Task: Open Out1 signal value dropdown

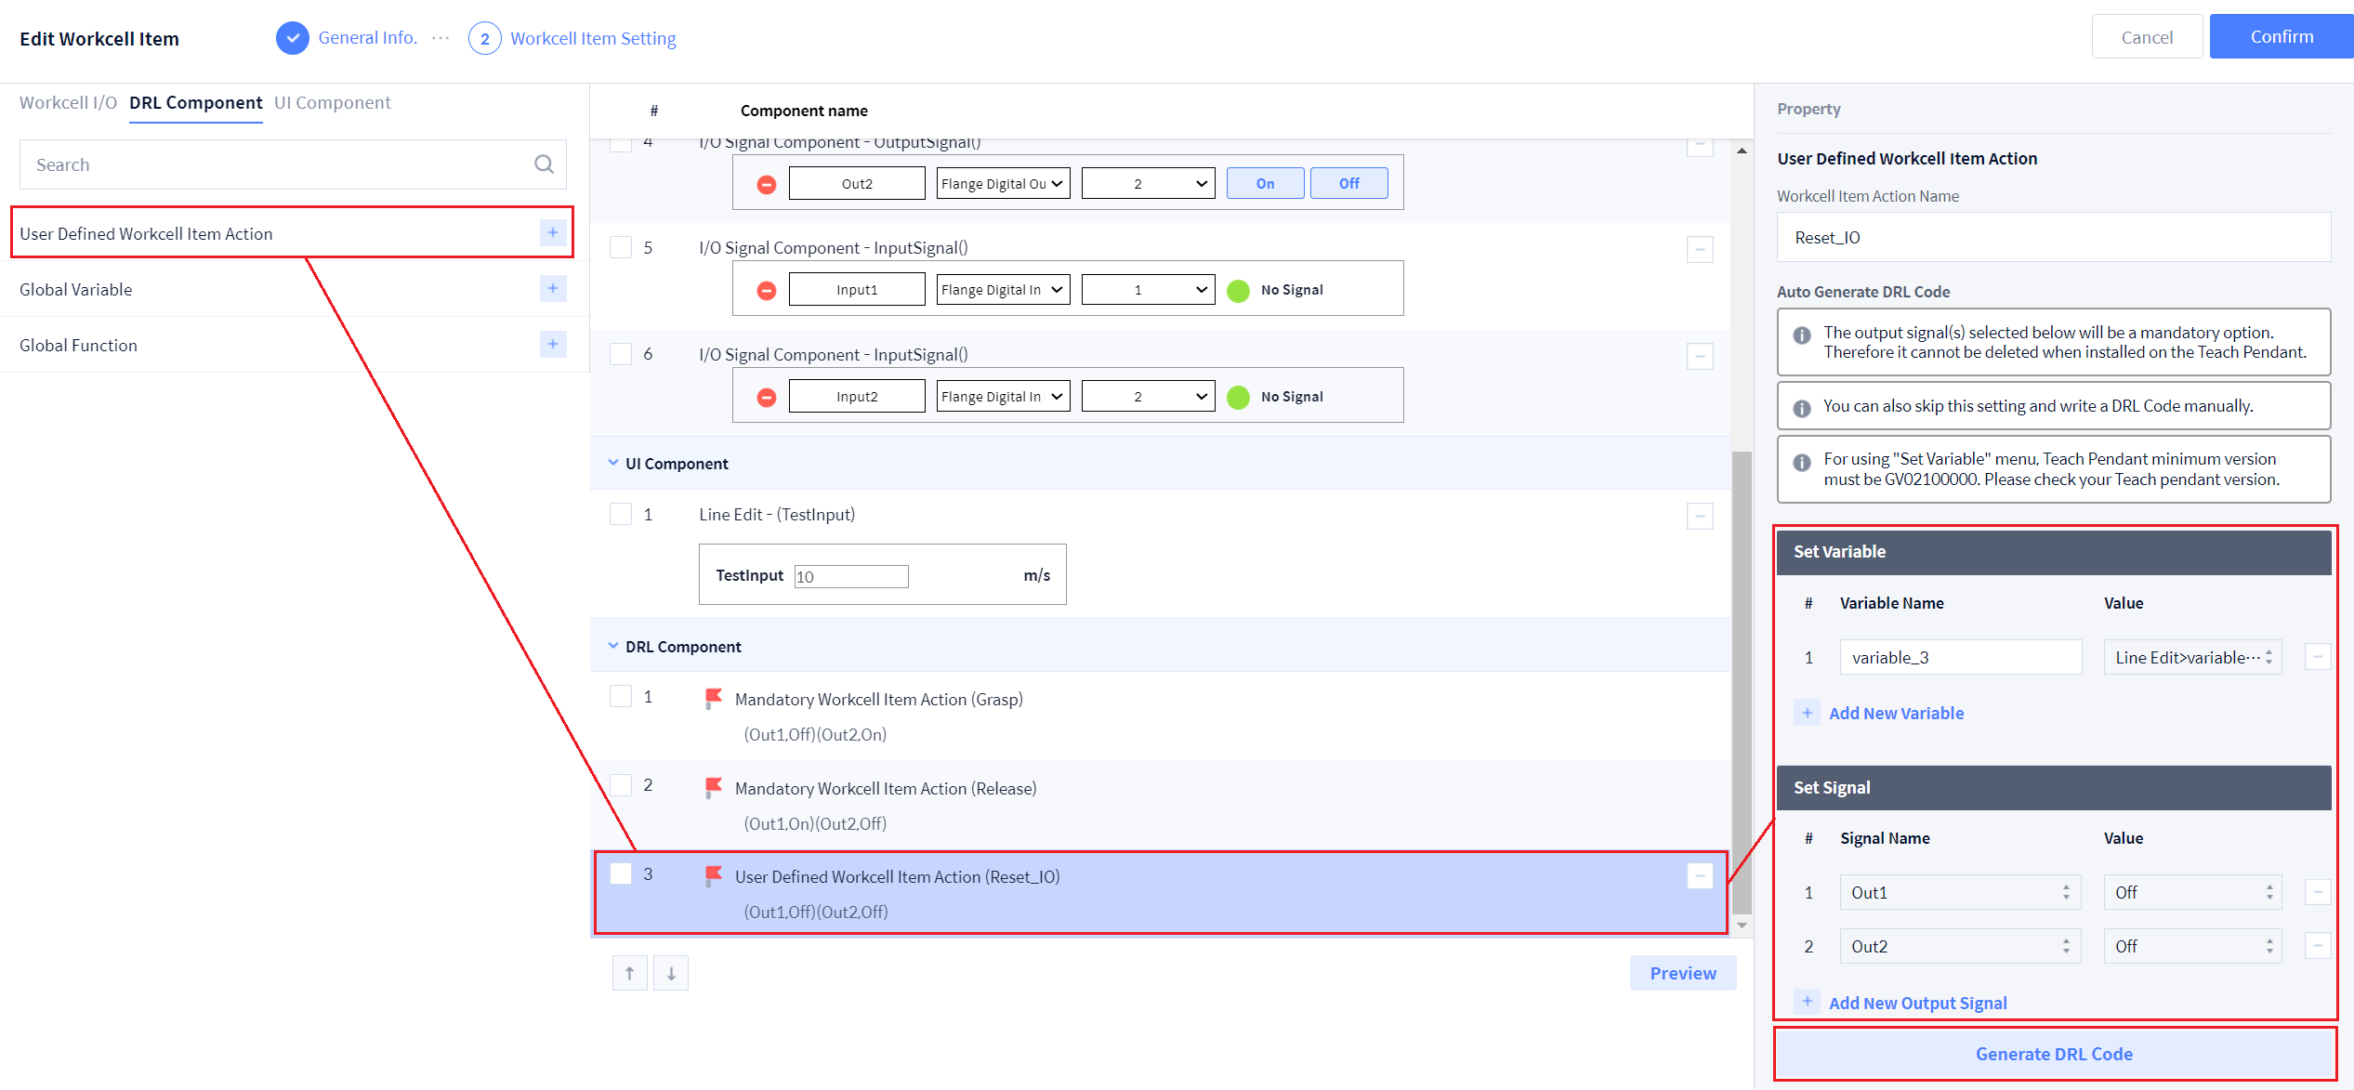Action: pyautogui.click(x=2191, y=893)
